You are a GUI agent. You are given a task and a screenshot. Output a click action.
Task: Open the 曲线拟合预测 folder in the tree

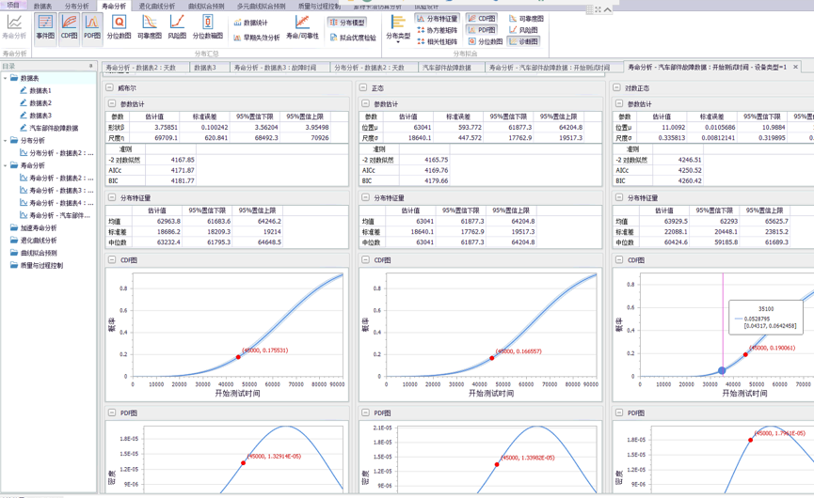coord(39,253)
